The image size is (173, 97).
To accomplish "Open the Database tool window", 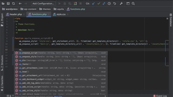I will click(171, 20).
